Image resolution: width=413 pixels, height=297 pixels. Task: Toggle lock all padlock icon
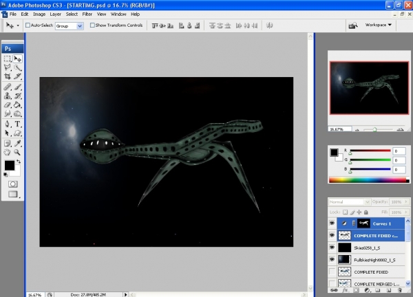[x=366, y=212]
